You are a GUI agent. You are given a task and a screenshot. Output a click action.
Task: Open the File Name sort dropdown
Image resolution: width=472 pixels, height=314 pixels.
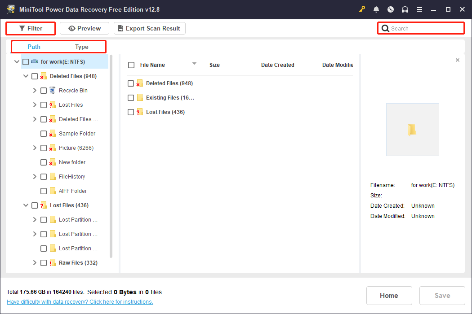click(x=194, y=64)
